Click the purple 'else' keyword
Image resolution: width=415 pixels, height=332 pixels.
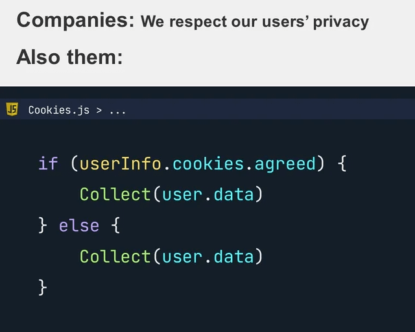point(79,226)
